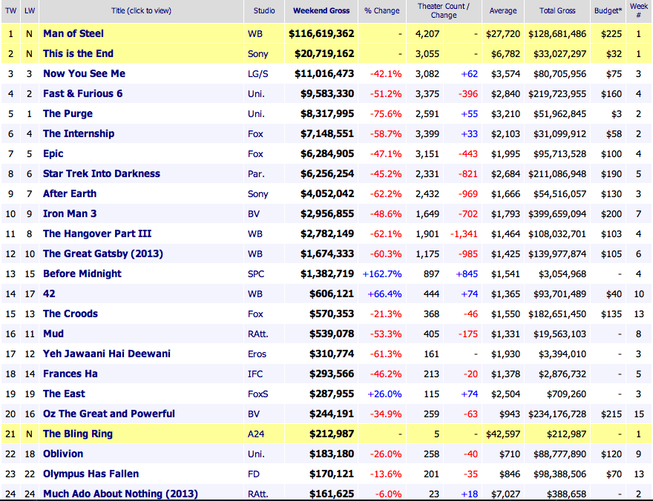
Task: Open the Star Trek Into Darkness title
Action: click(x=101, y=173)
